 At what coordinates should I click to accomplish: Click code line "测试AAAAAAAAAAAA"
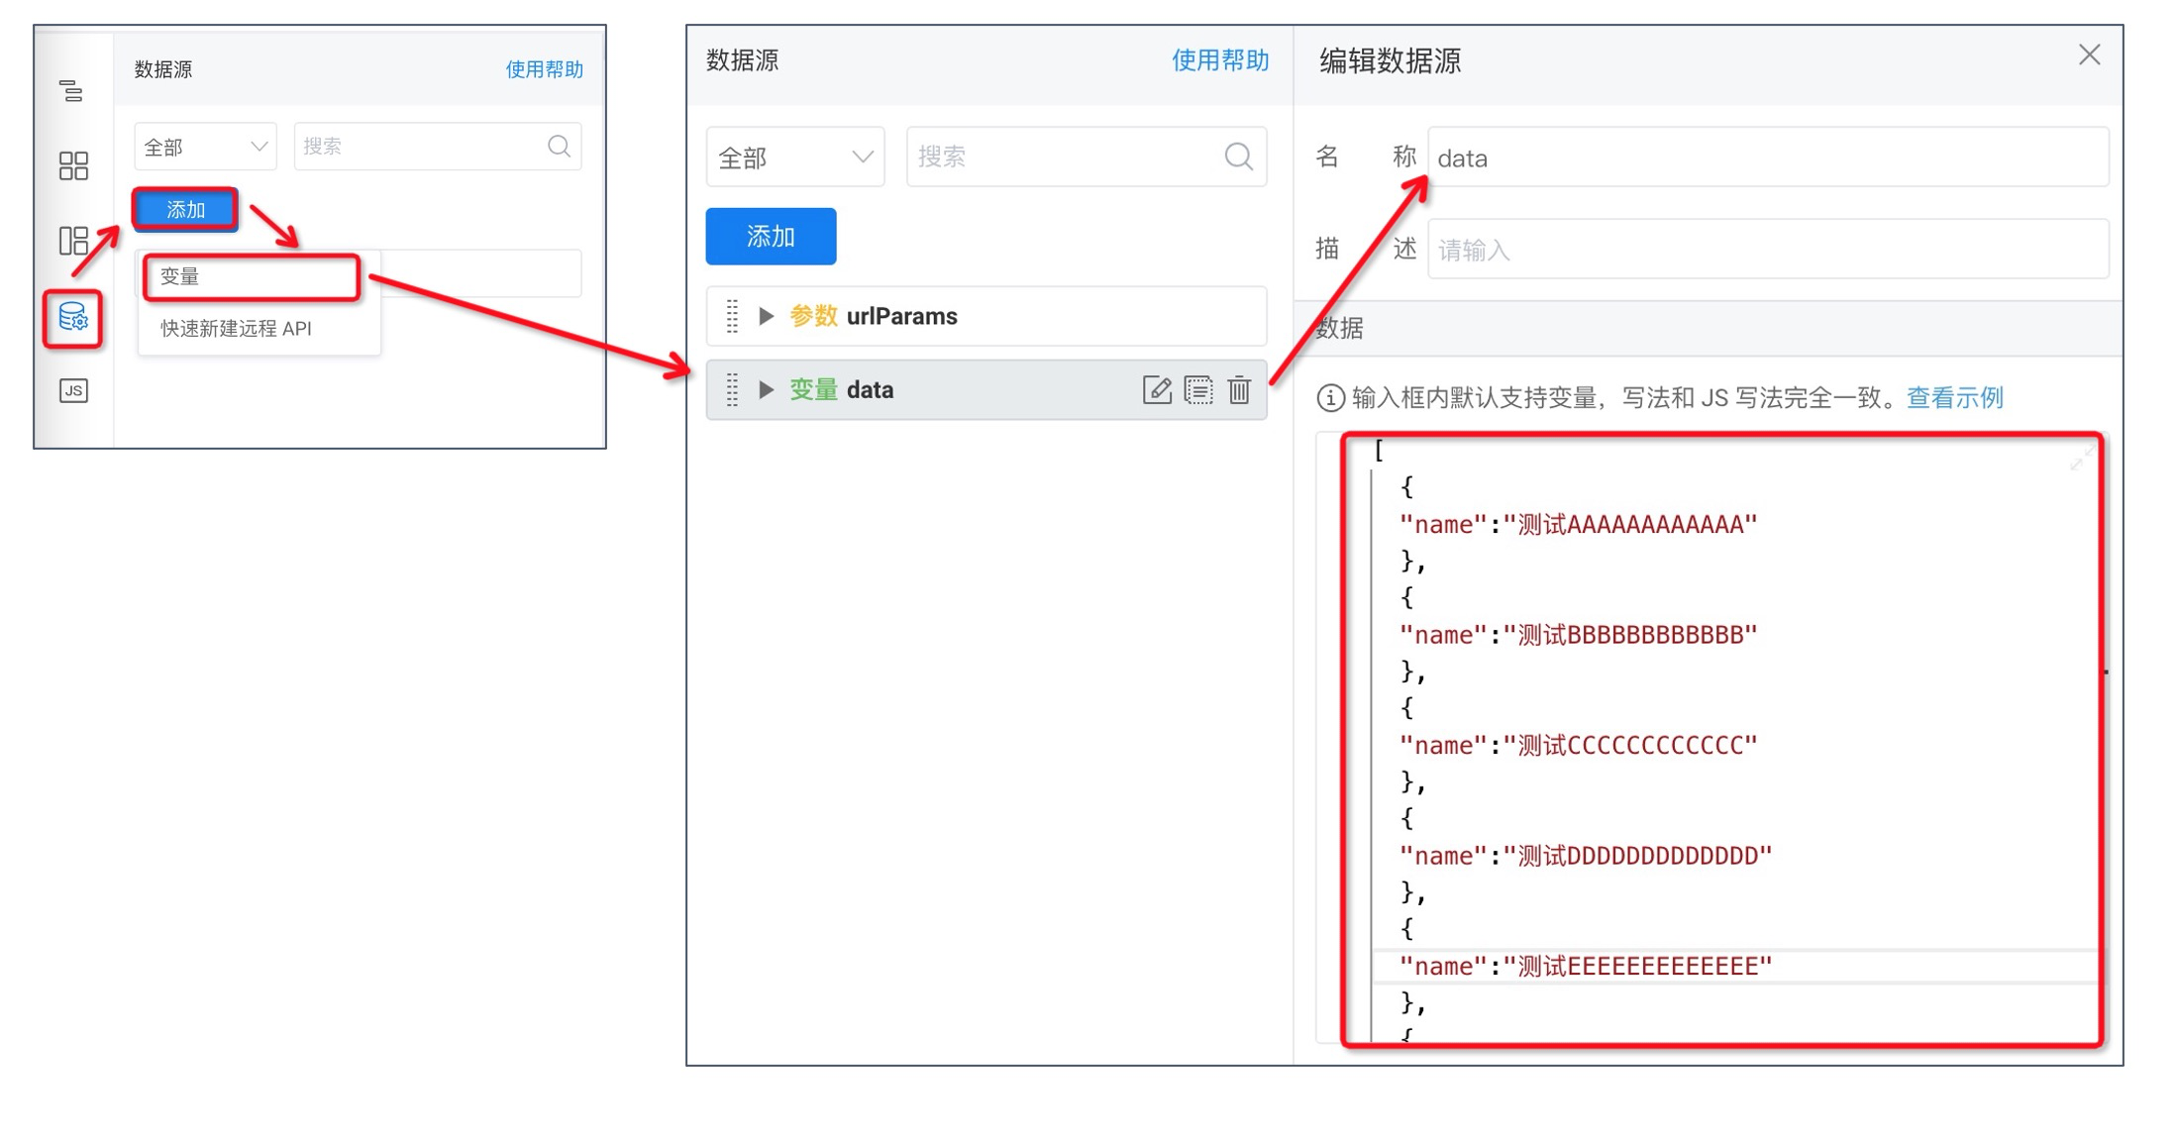coord(1578,525)
